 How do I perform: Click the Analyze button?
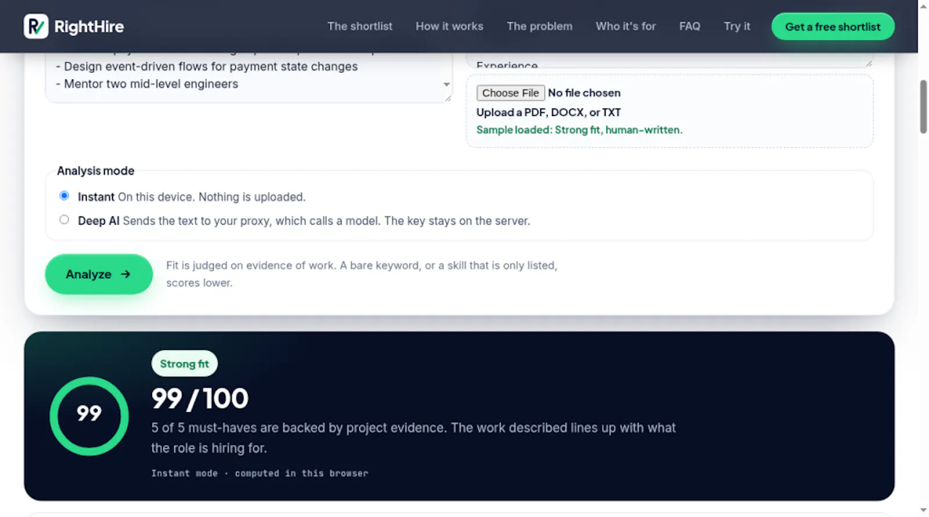pyautogui.click(x=99, y=274)
